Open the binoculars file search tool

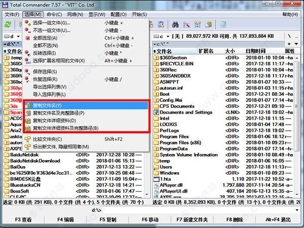[175, 25]
